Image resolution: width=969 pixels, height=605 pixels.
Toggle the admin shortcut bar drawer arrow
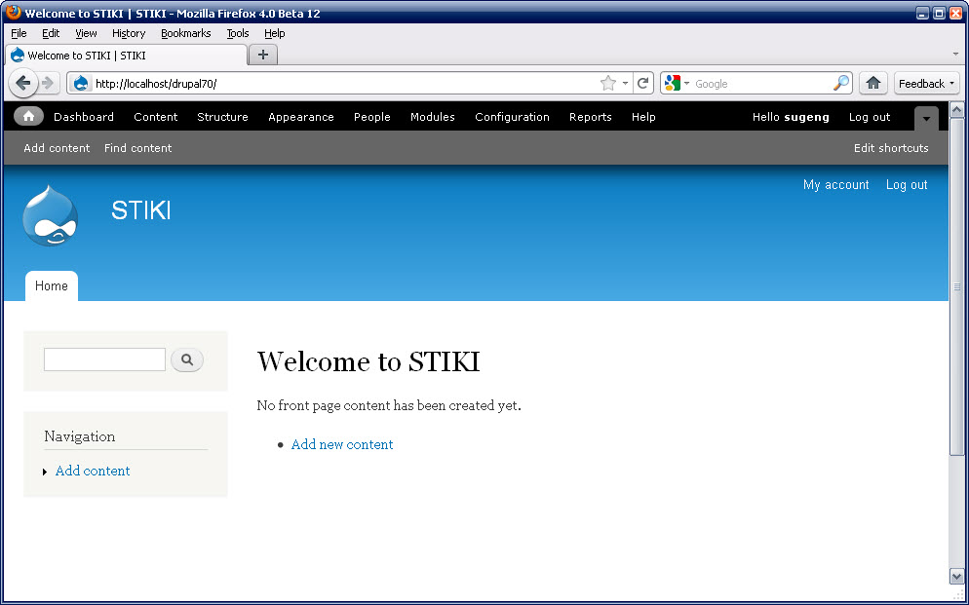tap(926, 119)
